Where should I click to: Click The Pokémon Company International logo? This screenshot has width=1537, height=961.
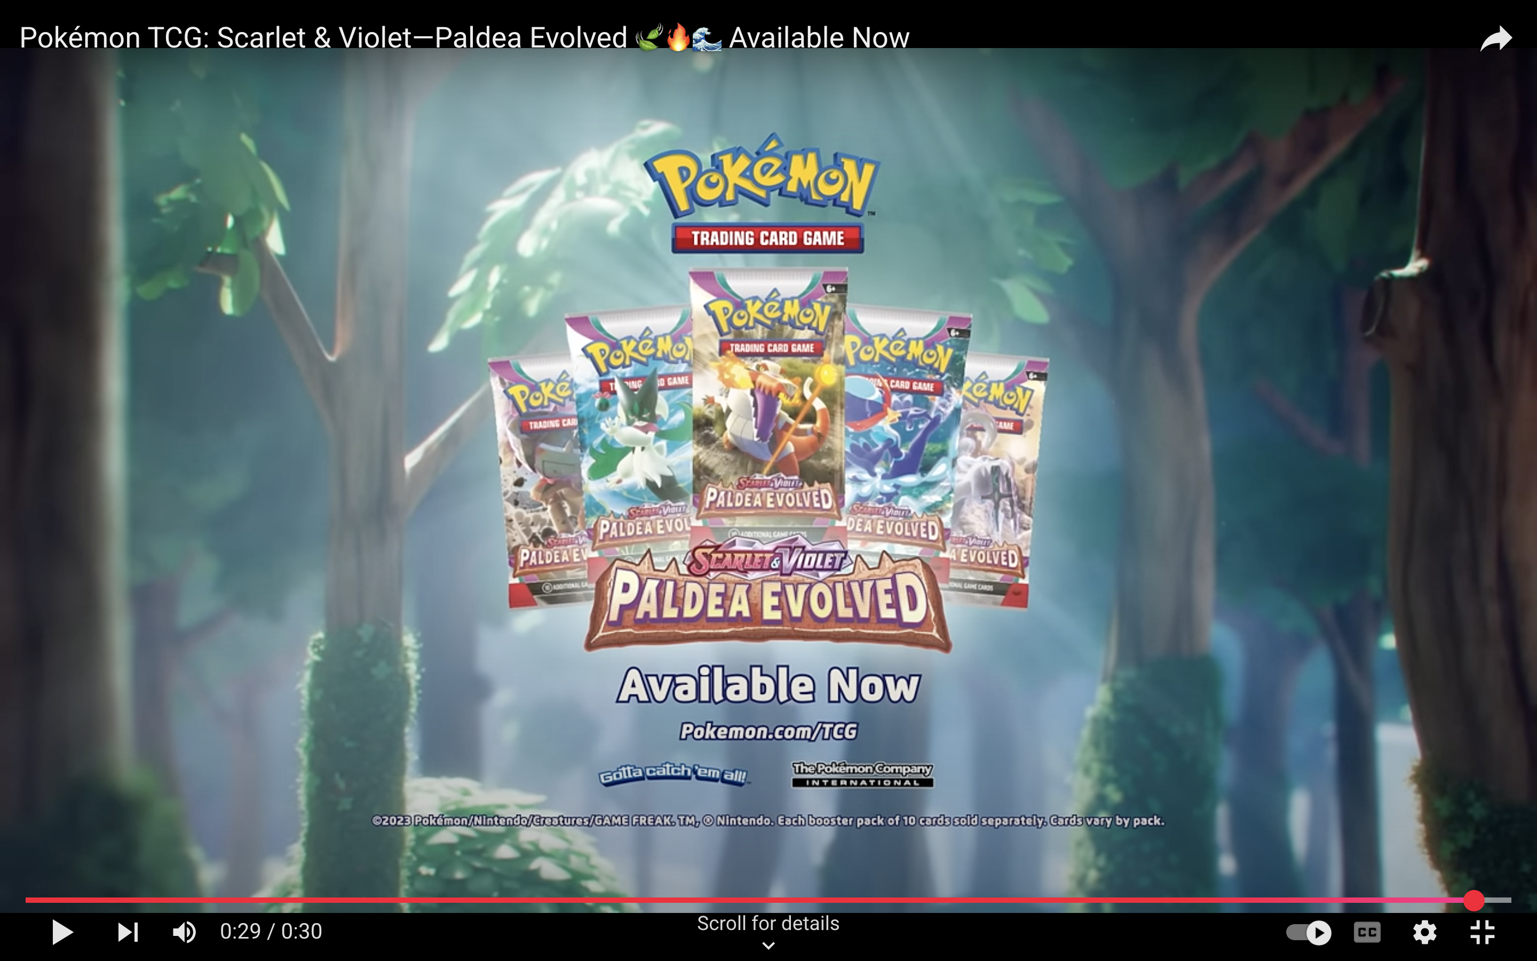coord(862,775)
